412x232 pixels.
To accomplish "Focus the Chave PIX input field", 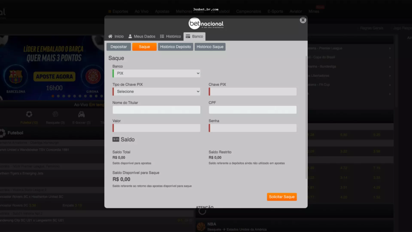I will pos(253,91).
